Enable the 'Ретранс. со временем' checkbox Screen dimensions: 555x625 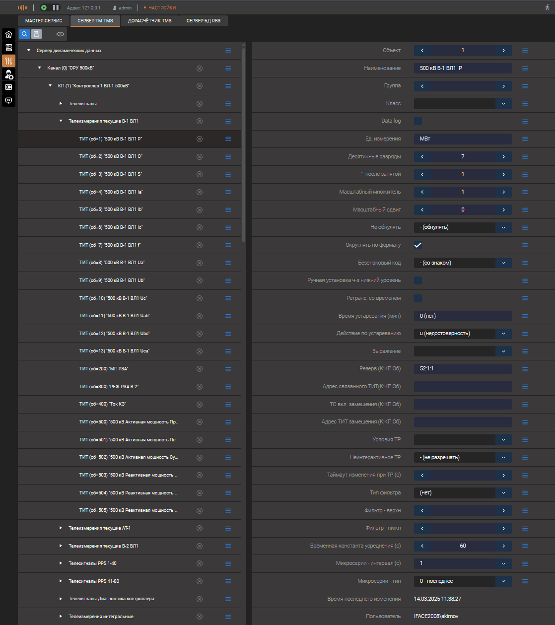[x=418, y=298]
